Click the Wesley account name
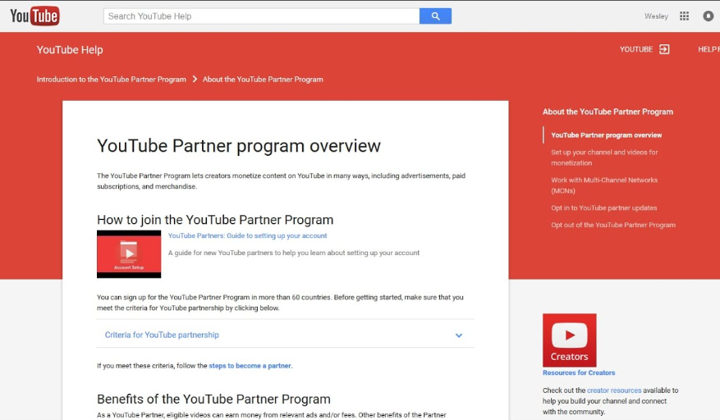This screenshot has width=720, height=420. (656, 16)
